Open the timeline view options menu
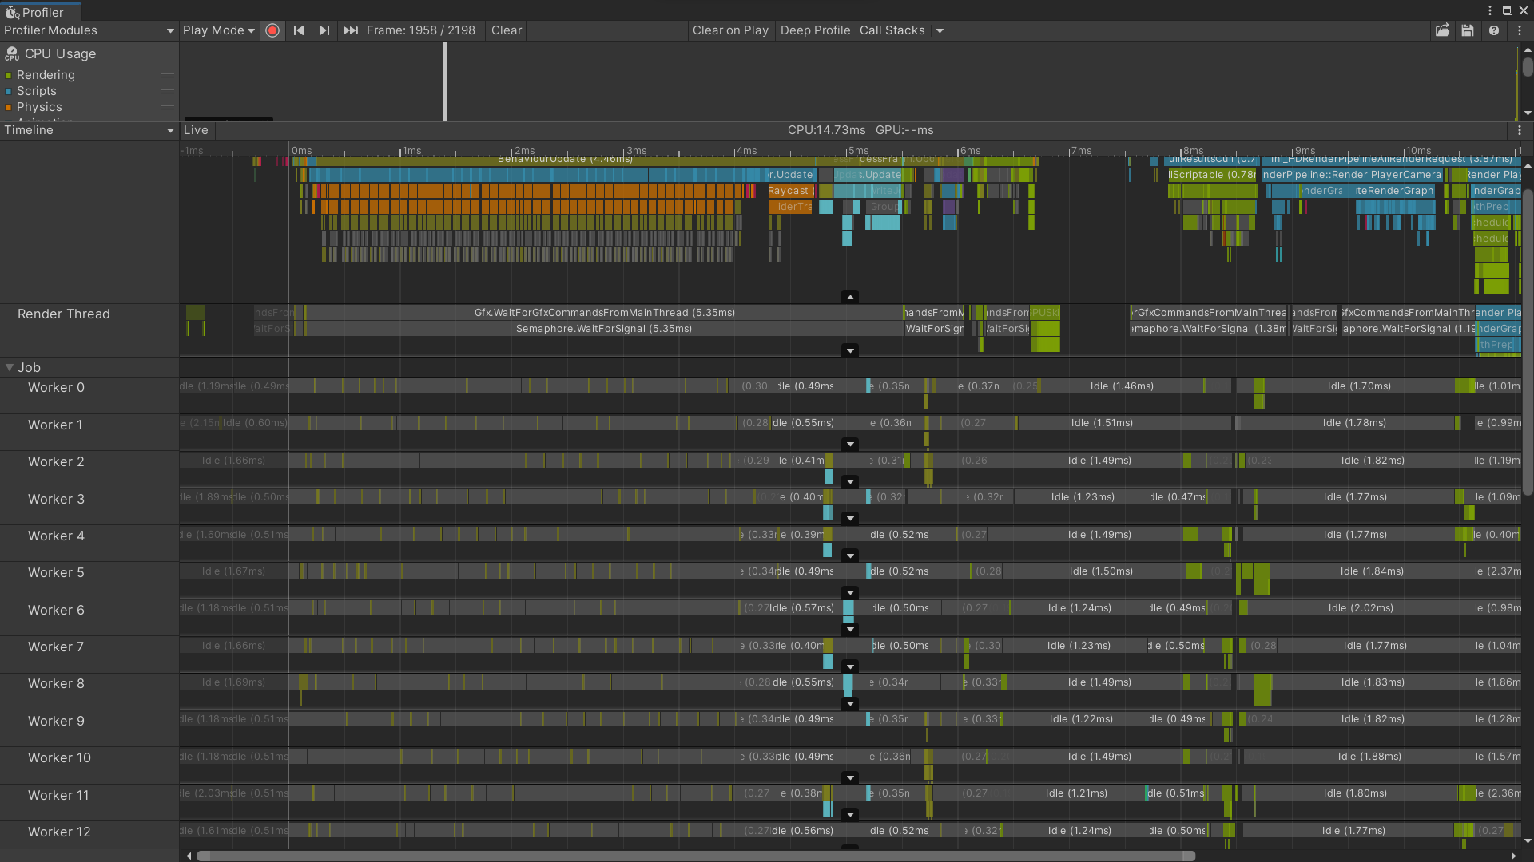1534x862 pixels. (1520, 130)
